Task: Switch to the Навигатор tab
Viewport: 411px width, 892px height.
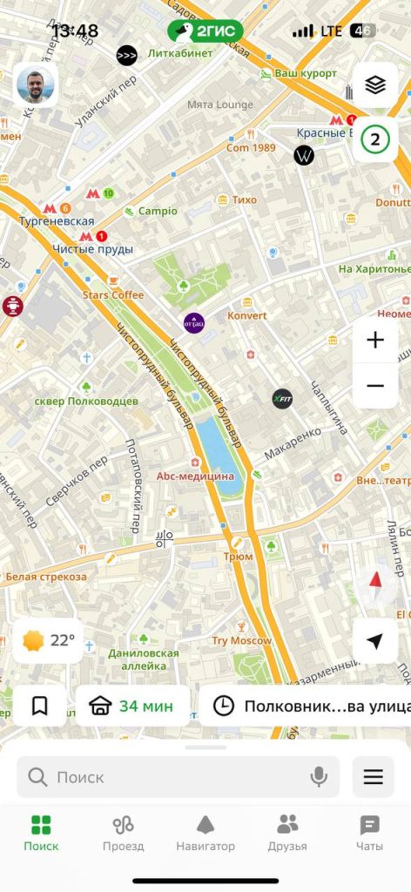Action: pos(205,833)
